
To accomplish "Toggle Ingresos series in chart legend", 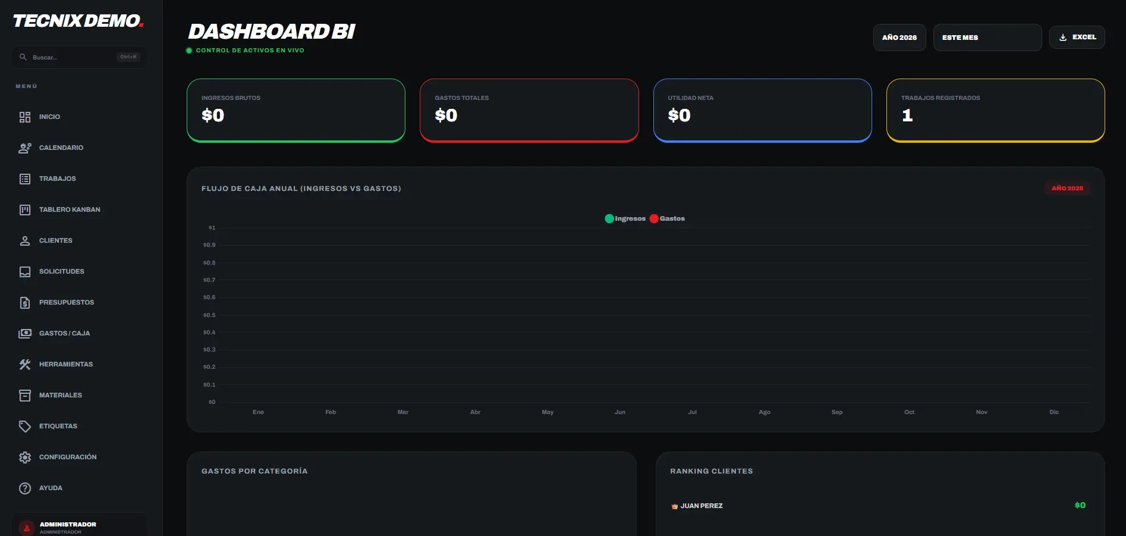I will pos(625,219).
